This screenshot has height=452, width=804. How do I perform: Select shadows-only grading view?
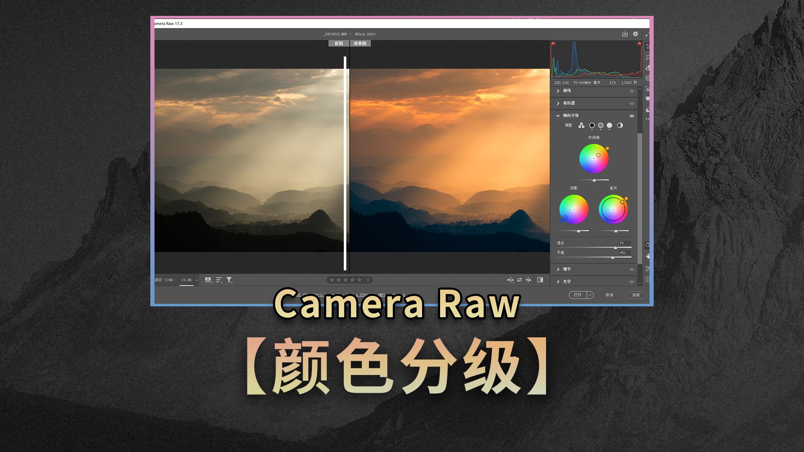coord(592,126)
